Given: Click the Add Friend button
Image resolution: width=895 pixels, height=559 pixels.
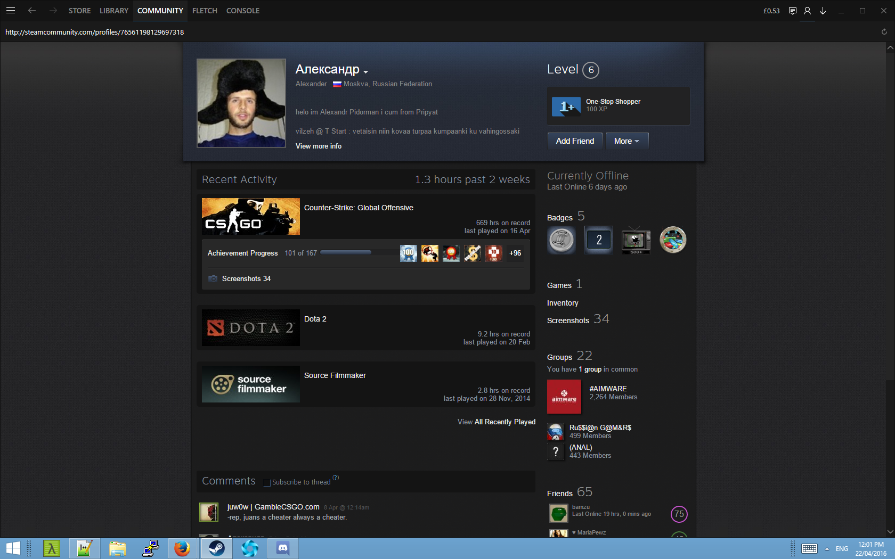Looking at the screenshot, I should pos(575,141).
